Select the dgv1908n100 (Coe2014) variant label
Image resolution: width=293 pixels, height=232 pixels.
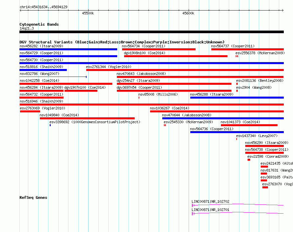point(145,53)
